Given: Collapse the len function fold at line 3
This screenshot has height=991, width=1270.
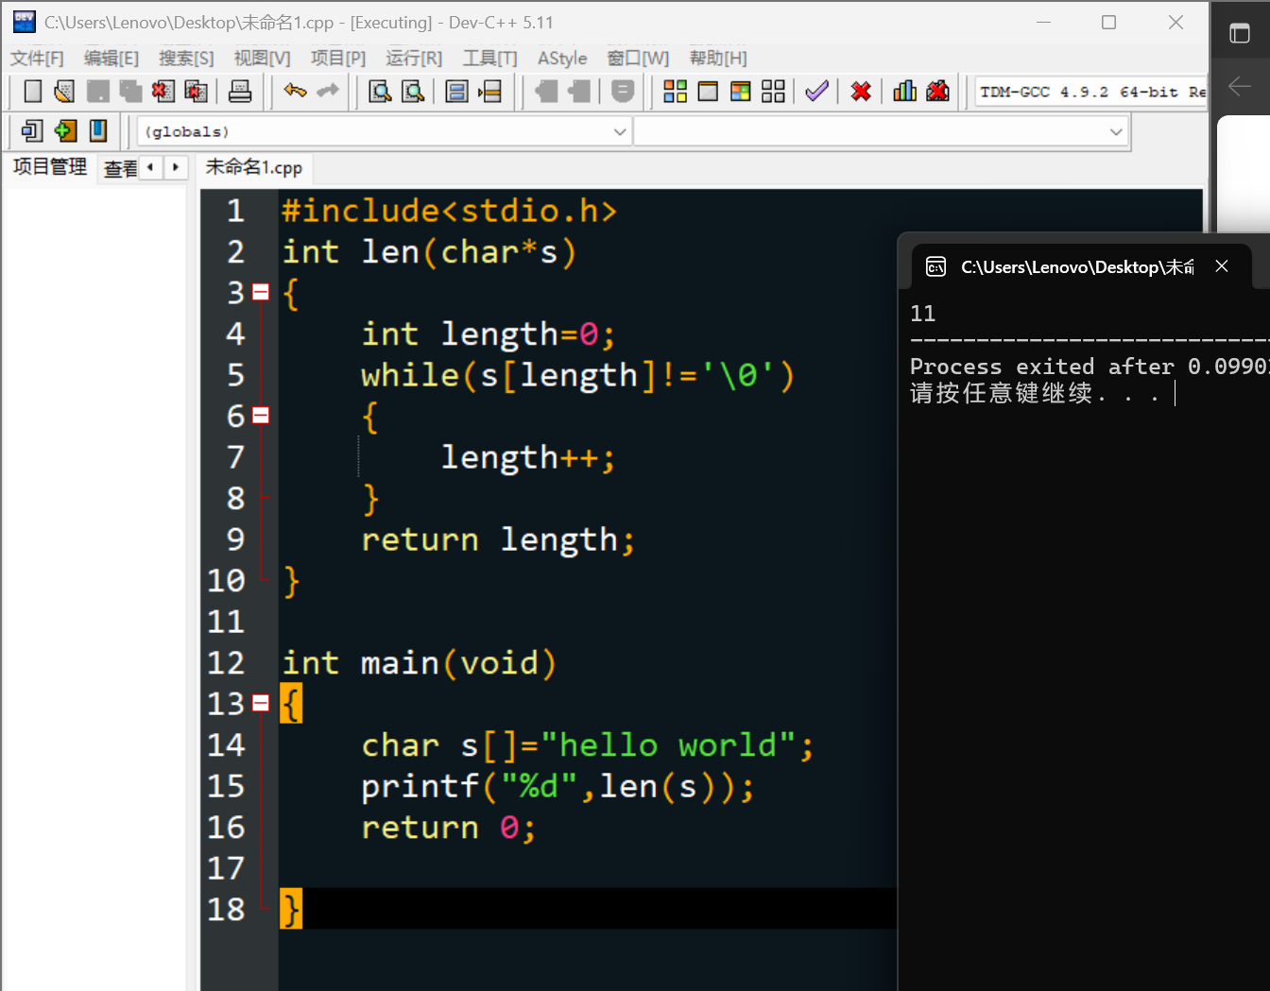Looking at the screenshot, I should 261,292.
